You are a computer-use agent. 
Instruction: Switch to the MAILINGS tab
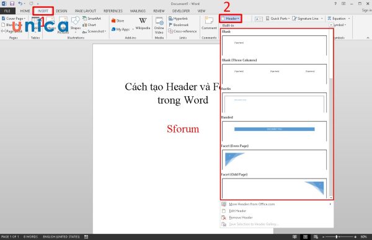point(138,11)
